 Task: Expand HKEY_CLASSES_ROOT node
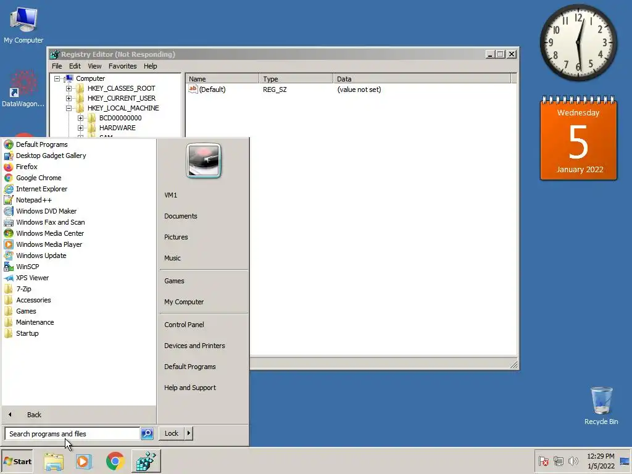click(x=69, y=88)
